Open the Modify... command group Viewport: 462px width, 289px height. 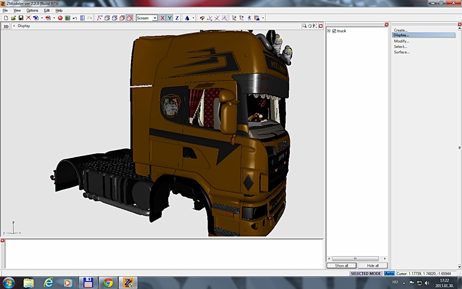pyautogui.click(x=401, y=41)
